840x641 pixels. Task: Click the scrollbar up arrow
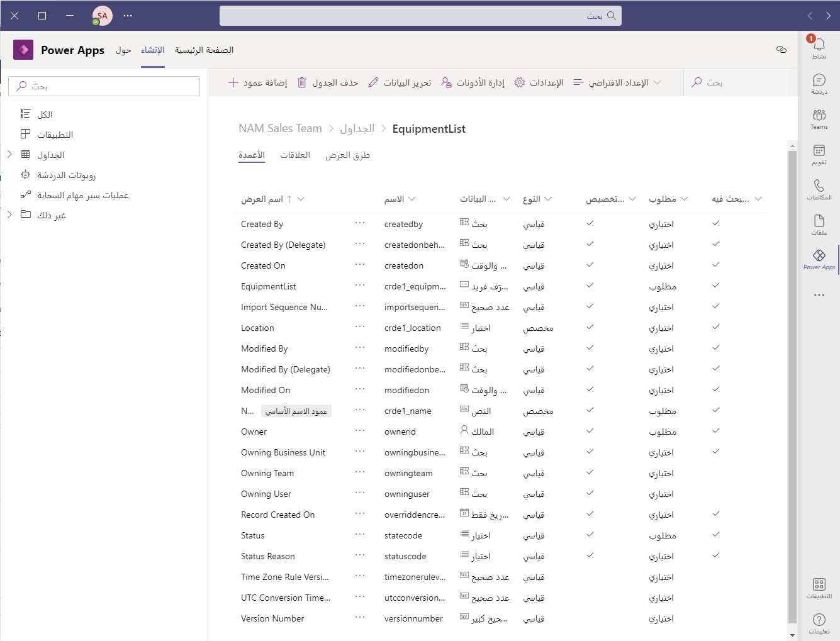tap(792, 145)
